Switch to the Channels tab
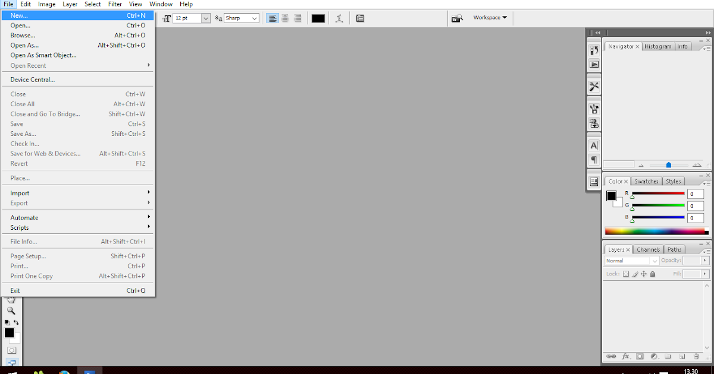Screen dimensions: 714x374 (648, 249)
